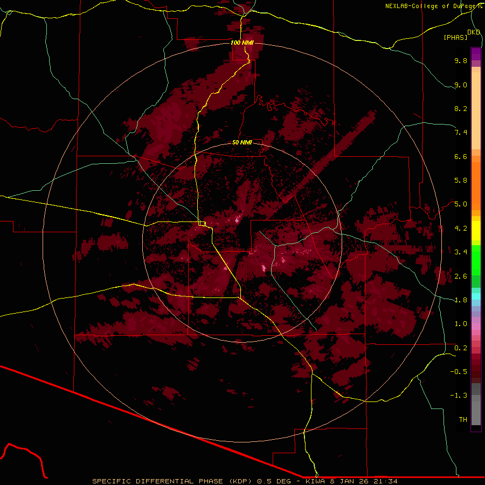Image resolution: width=485 pixels, height=485 pixels.
Task: Click the '100 NMI' range ring label
Action: [x=242, y=43]
